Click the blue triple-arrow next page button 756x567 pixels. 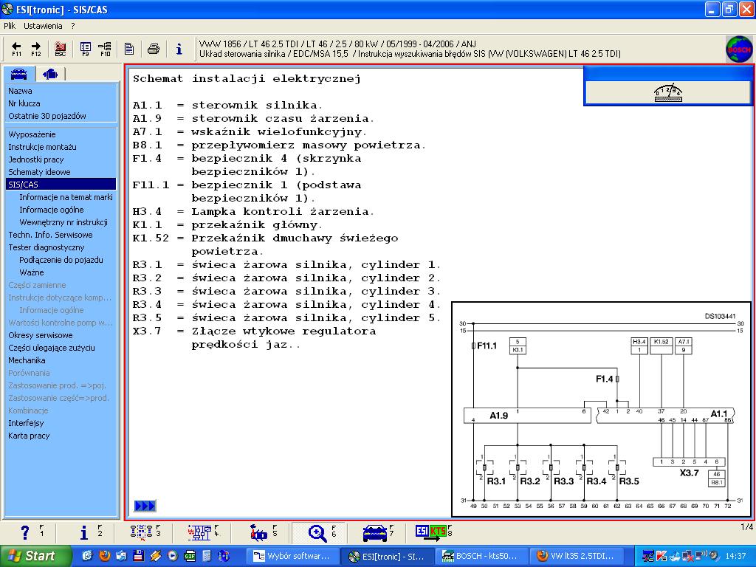145,506
